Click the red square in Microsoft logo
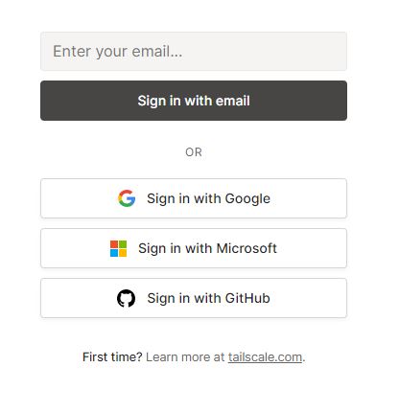 pos(114,244)
